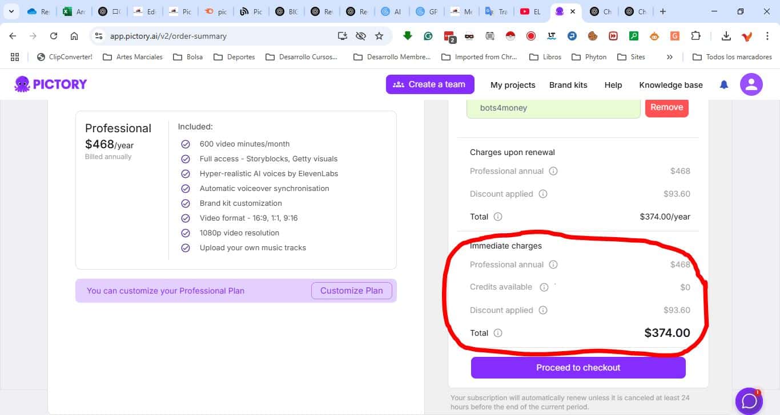780x415 pixels.
Task: Open My projects page
Action: tap(513, 85)
